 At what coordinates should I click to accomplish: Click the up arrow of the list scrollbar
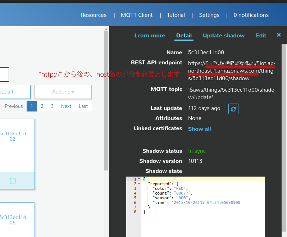[x=106, y=29]
